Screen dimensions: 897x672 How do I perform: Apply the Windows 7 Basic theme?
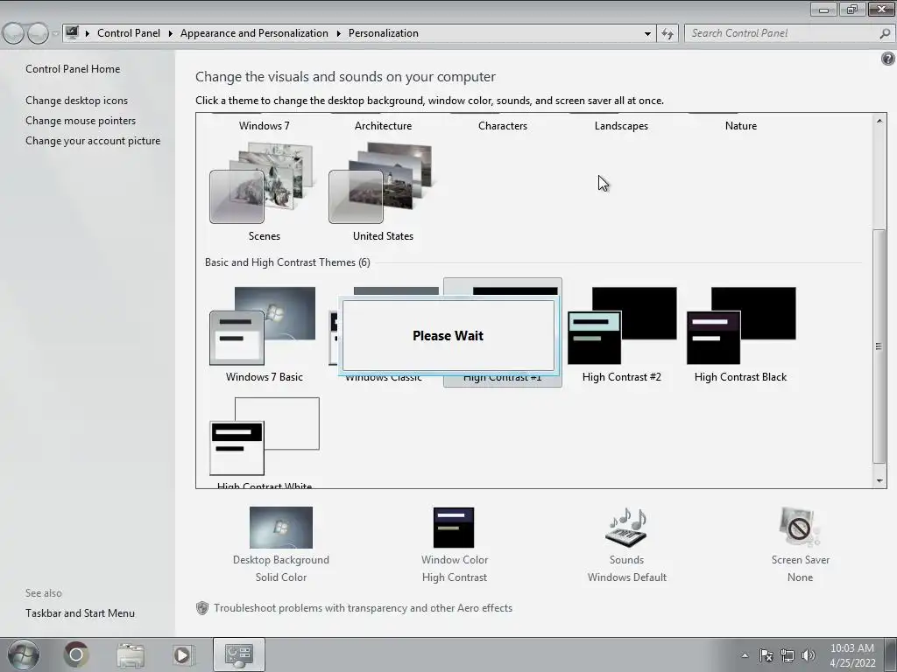coord(263,325)
